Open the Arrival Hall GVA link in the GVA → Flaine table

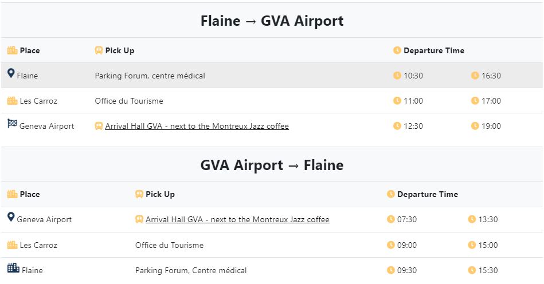coord(237,219)
